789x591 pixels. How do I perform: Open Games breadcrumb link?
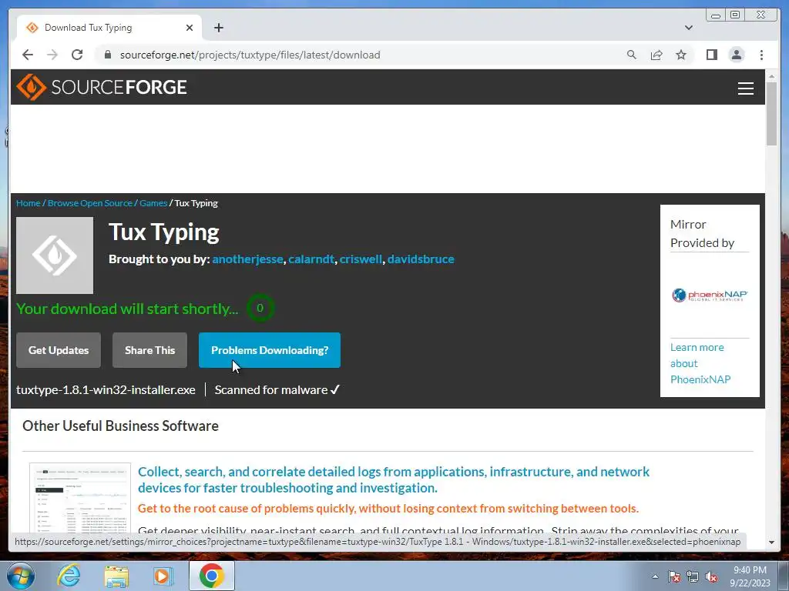tap(153, 203)
